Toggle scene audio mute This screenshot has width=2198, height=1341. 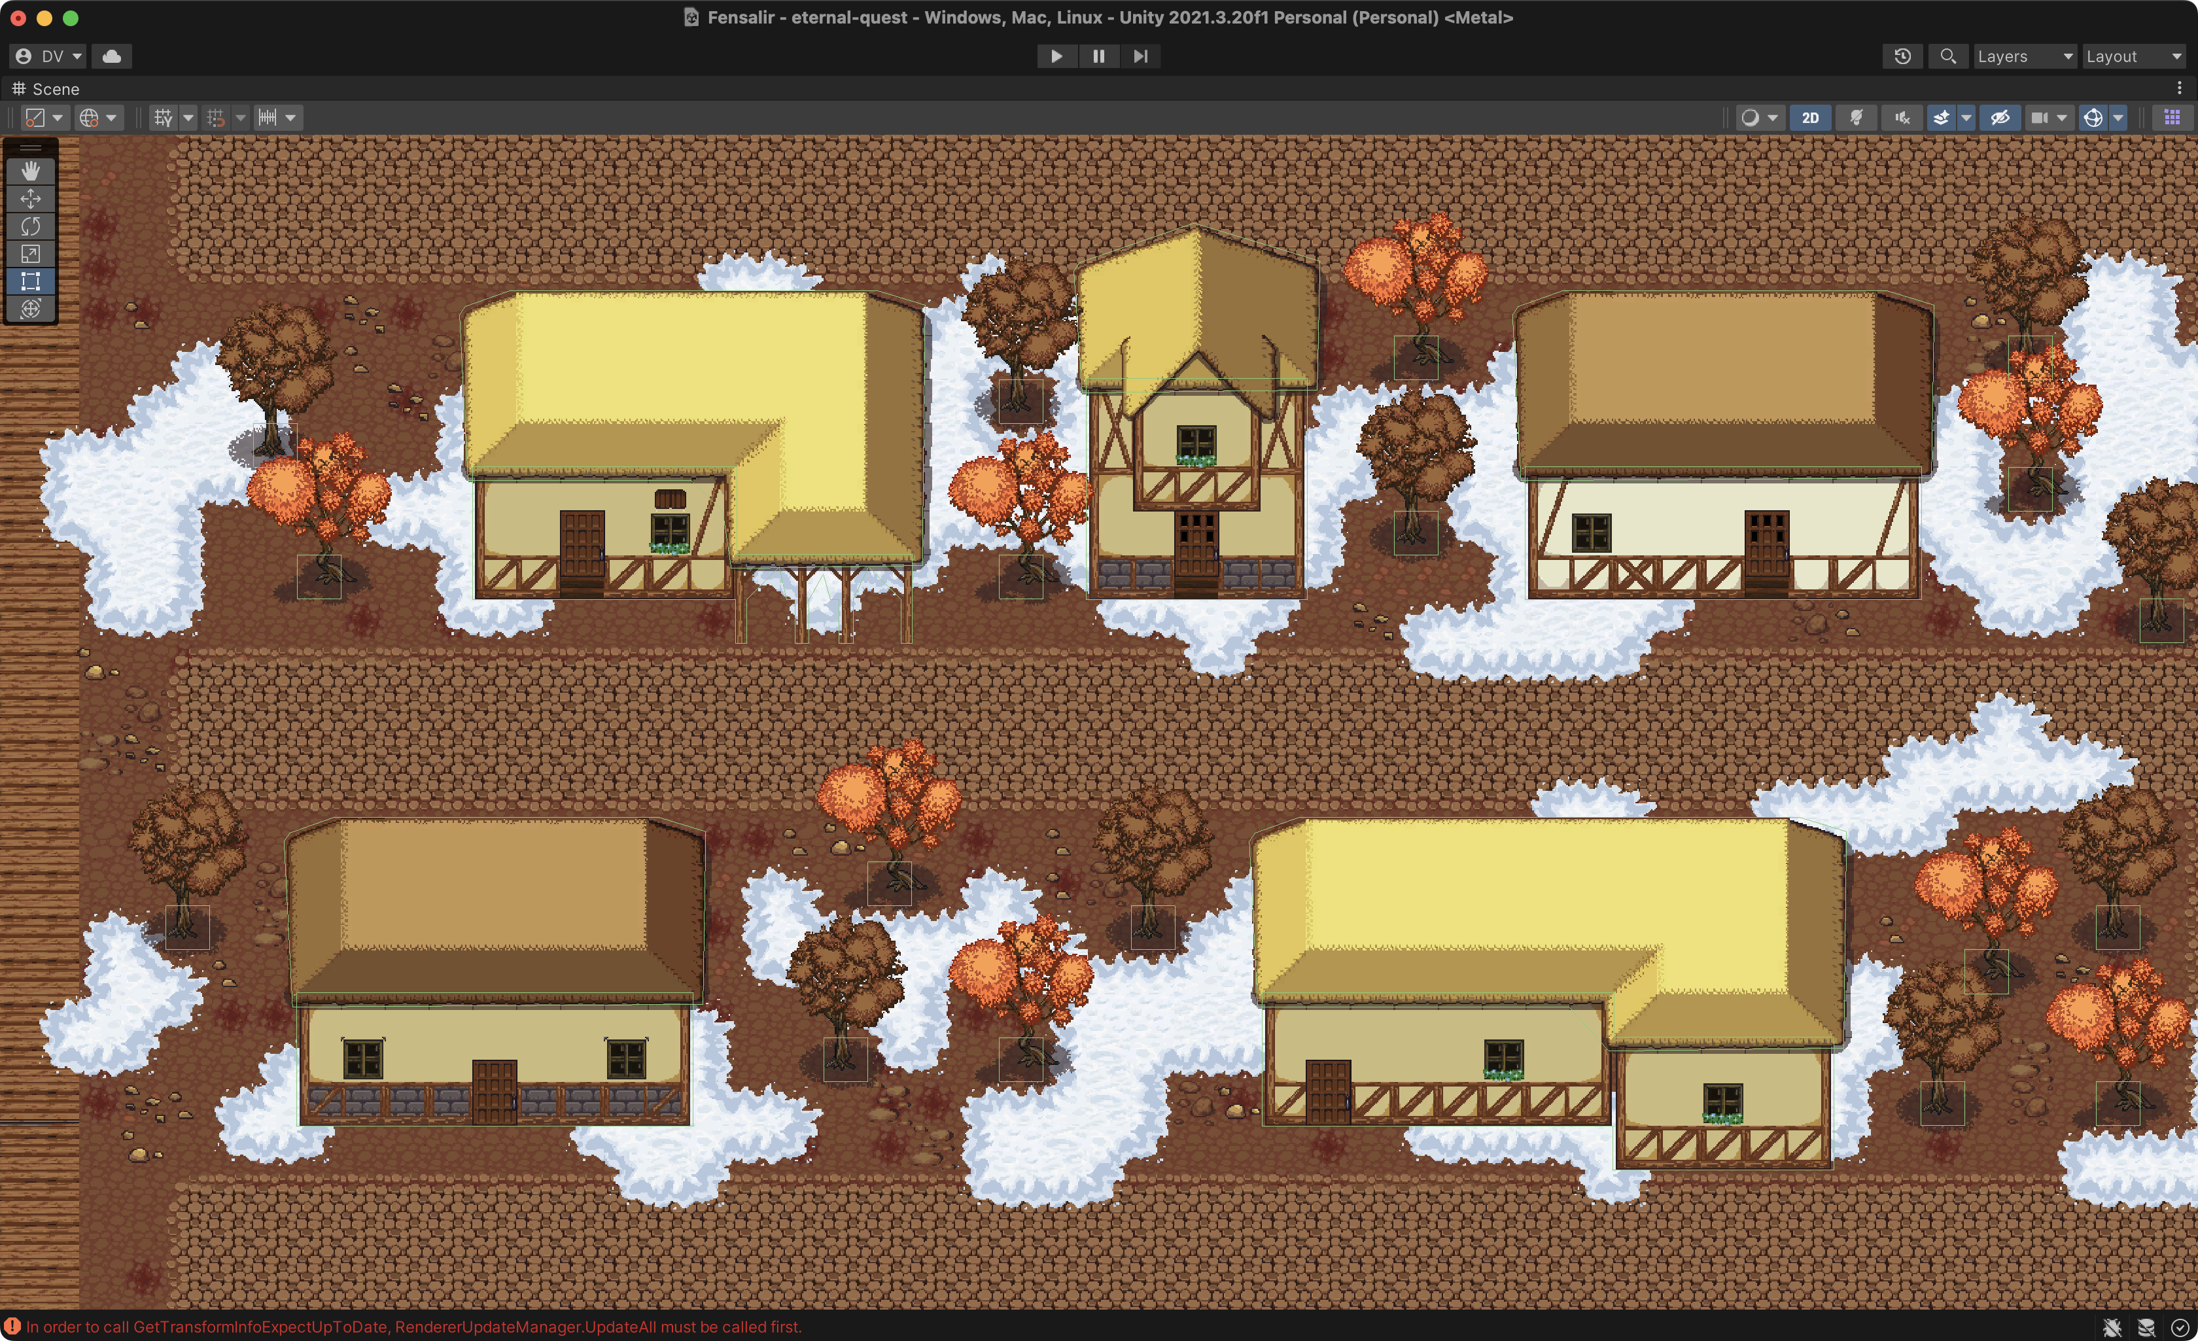pyautogui.click(x=1902, y=118)
